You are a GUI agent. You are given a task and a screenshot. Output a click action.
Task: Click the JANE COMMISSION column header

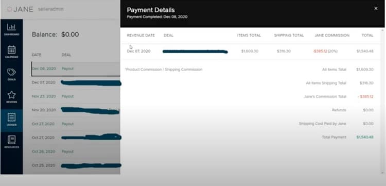(x=332, y=36)
